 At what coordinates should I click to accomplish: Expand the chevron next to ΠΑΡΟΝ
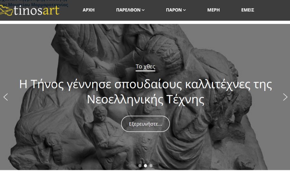coord(184,10)
